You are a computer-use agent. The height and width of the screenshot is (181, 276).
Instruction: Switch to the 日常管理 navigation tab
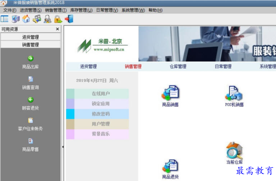tap(223, 66)
